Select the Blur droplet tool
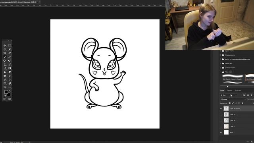 (5, 72)
